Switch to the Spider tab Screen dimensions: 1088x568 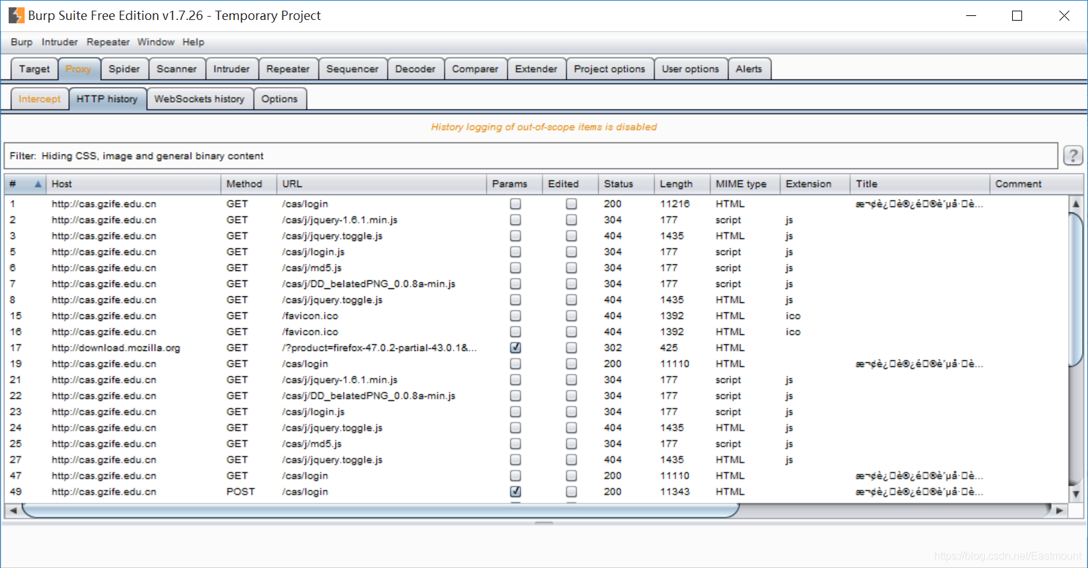point(125,69)
